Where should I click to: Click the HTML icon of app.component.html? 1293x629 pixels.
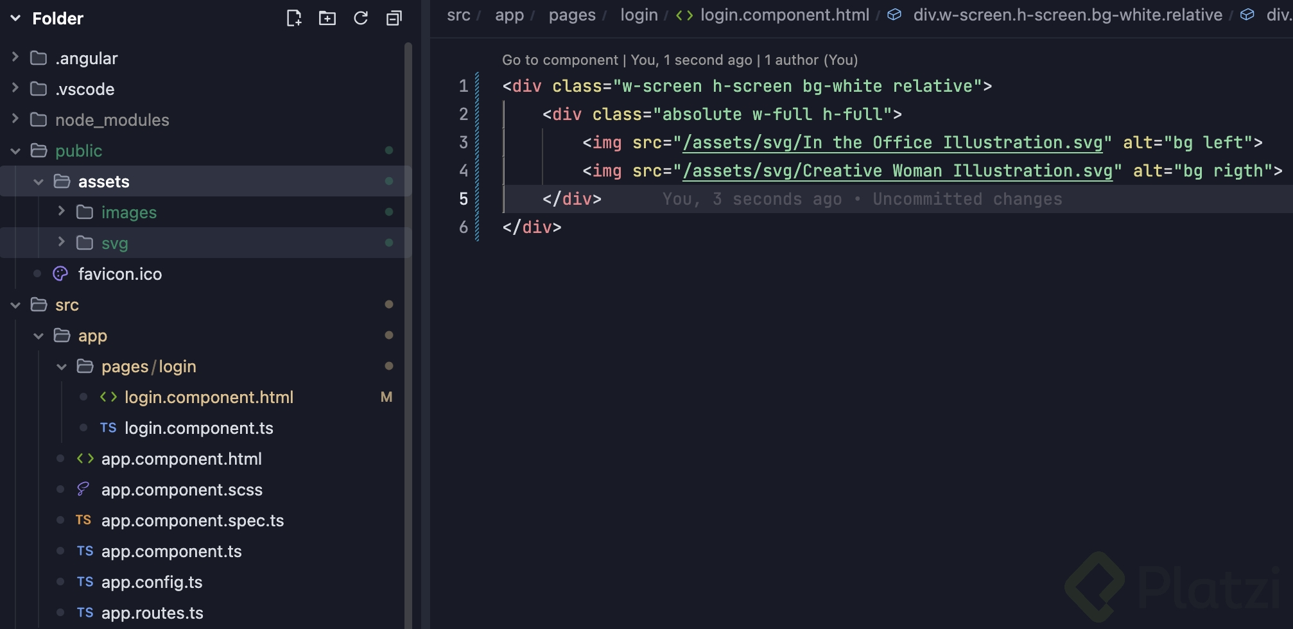[85, 459]
